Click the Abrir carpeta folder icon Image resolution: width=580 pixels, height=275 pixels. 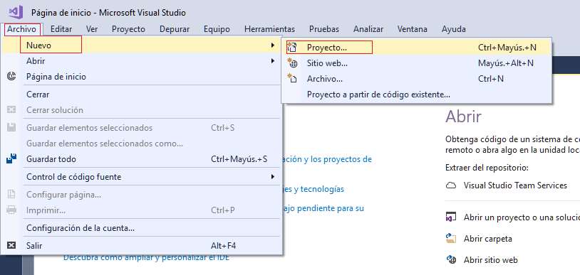point(450,239)
